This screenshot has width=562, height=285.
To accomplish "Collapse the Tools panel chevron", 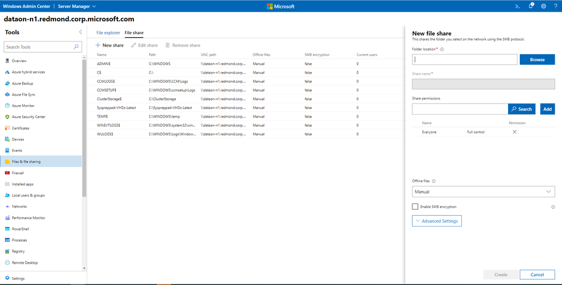I will pyautogui.click(x=80, y=32).
